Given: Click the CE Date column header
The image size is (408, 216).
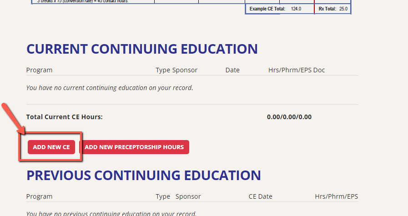Looking at the screenshot, I should (x=260, y=196).
